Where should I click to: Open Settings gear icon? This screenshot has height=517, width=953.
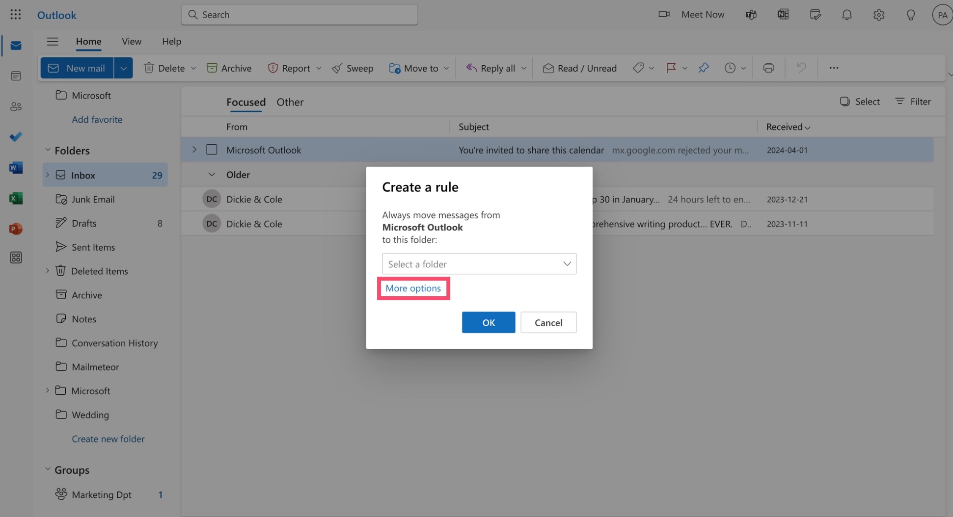pyautogui.click(x=879, y=15)
